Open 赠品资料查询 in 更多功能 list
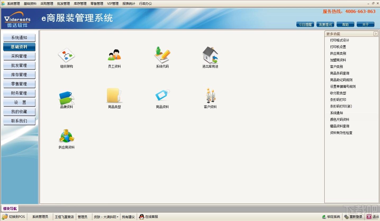This screenshot has width=380, height=221. click(x=340, y=126)
